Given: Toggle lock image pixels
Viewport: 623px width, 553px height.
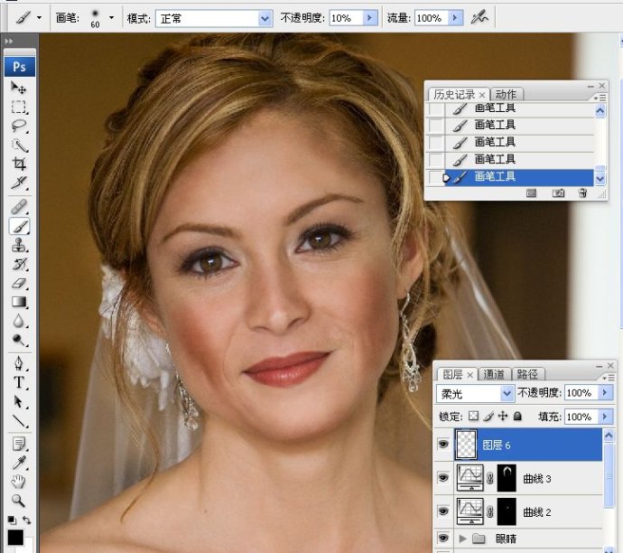Looking at the screenshot, I should 488,417.
